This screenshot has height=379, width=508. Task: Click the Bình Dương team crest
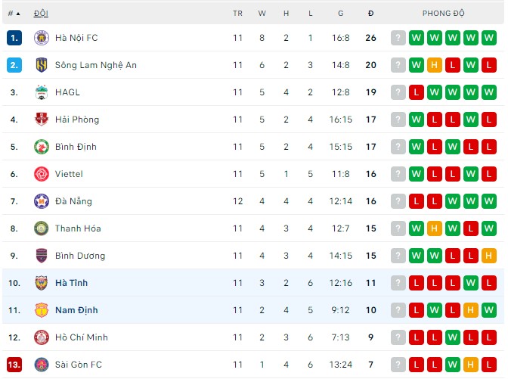42,256
